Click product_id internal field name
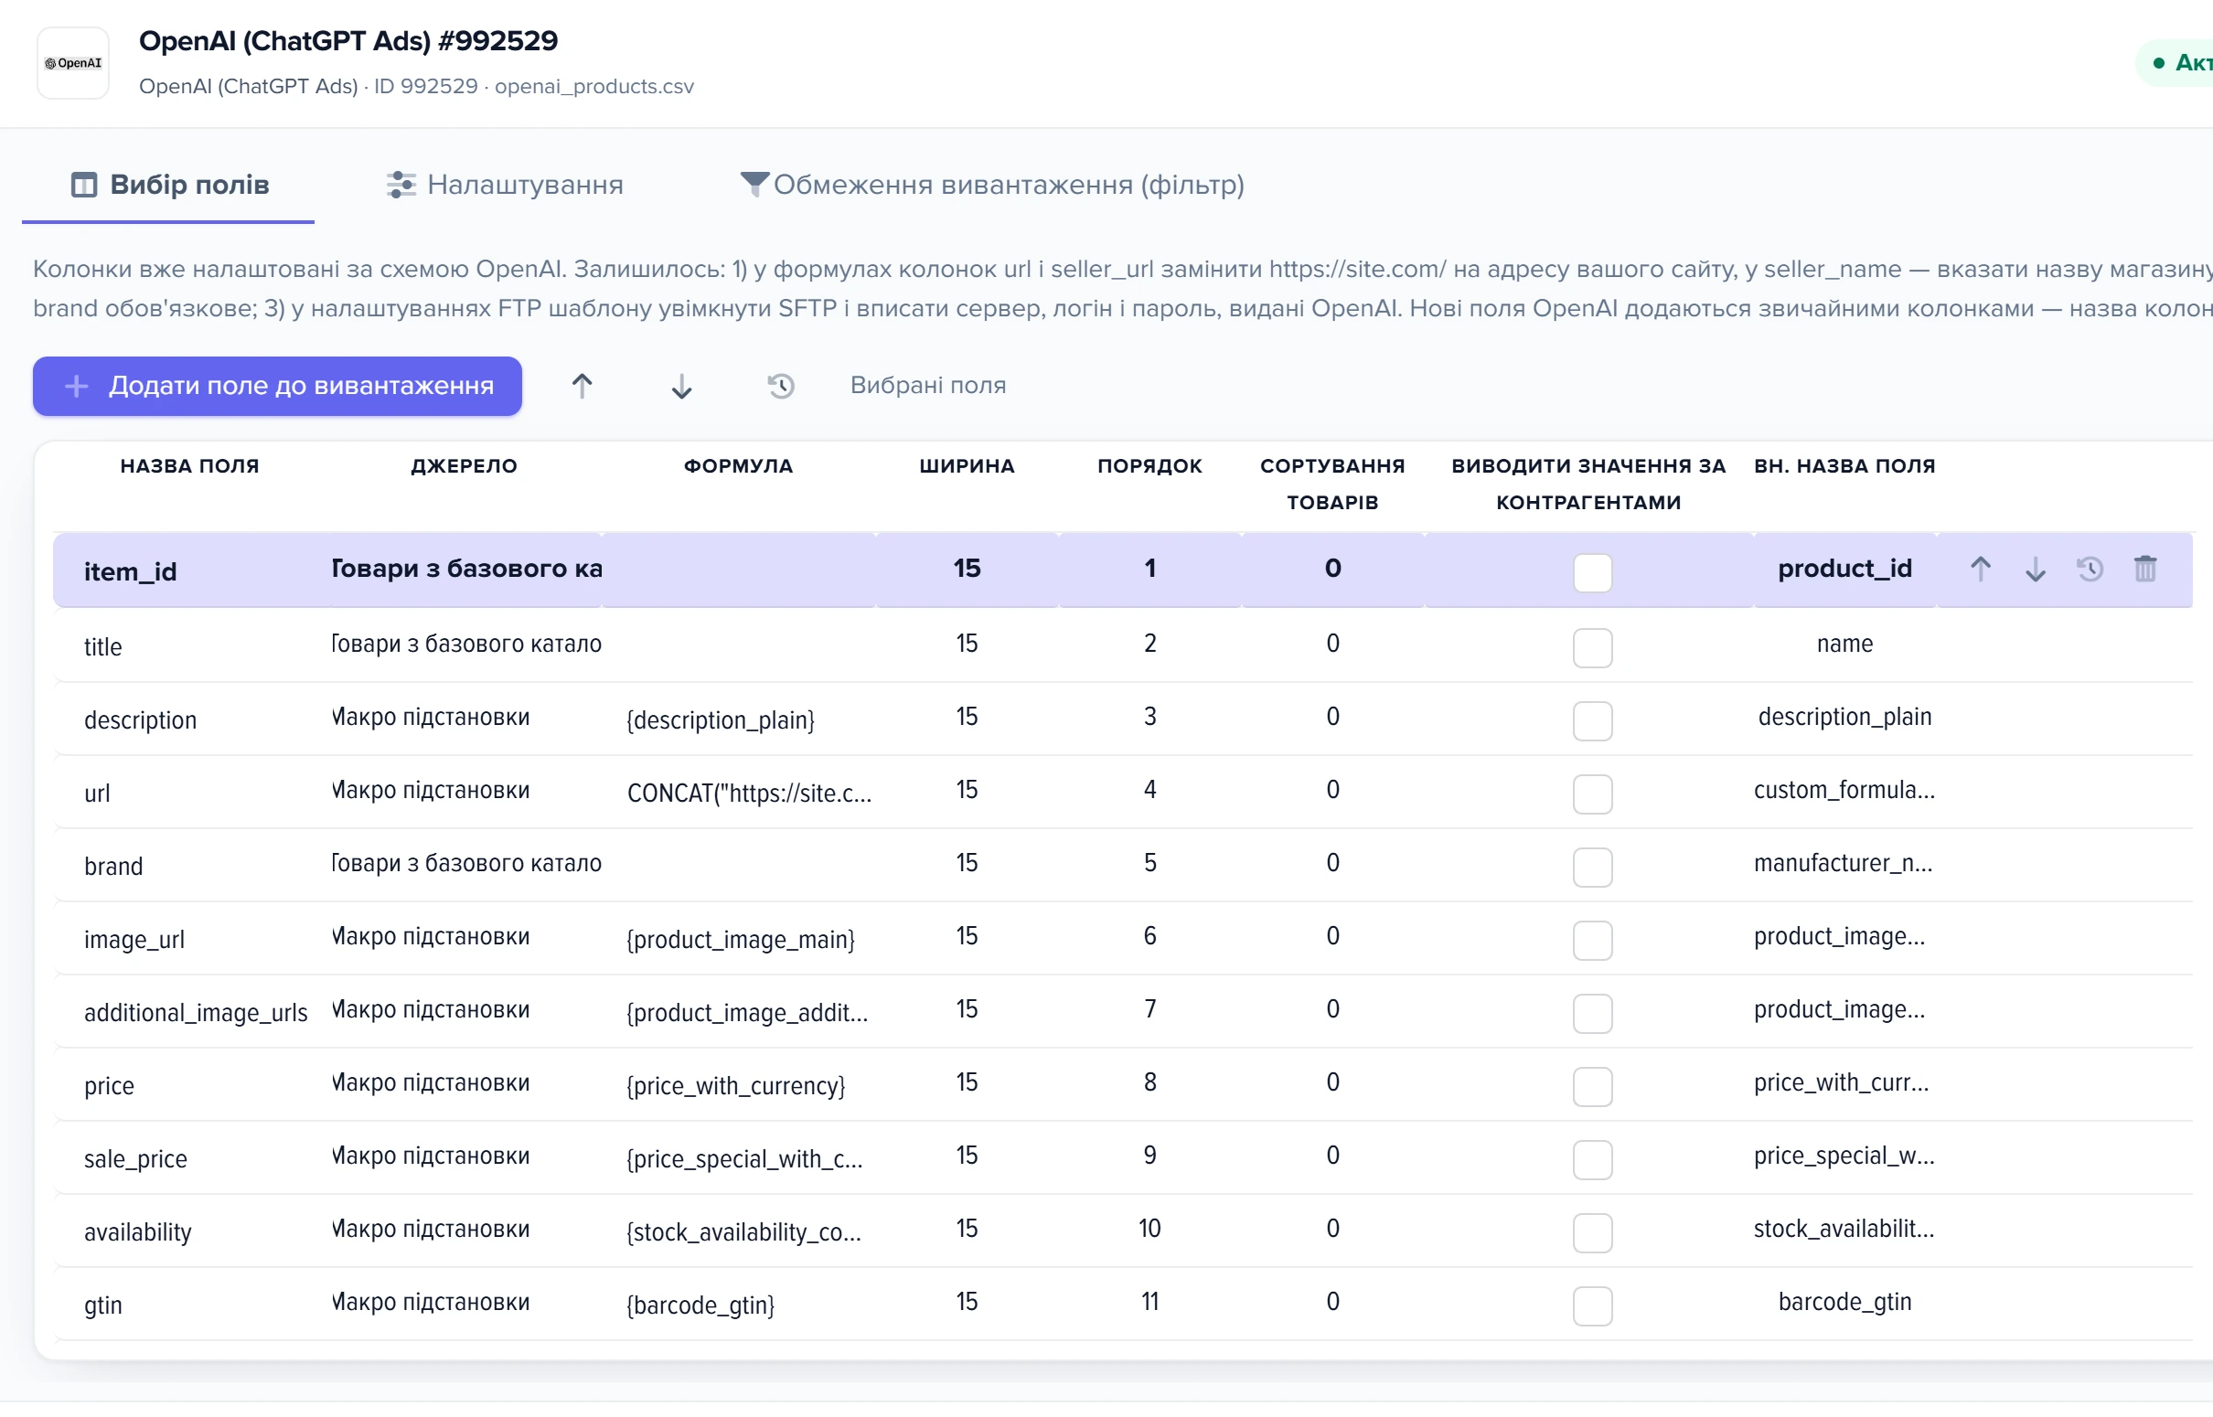This screenshot has width=2213, height=1417. 1844,569
